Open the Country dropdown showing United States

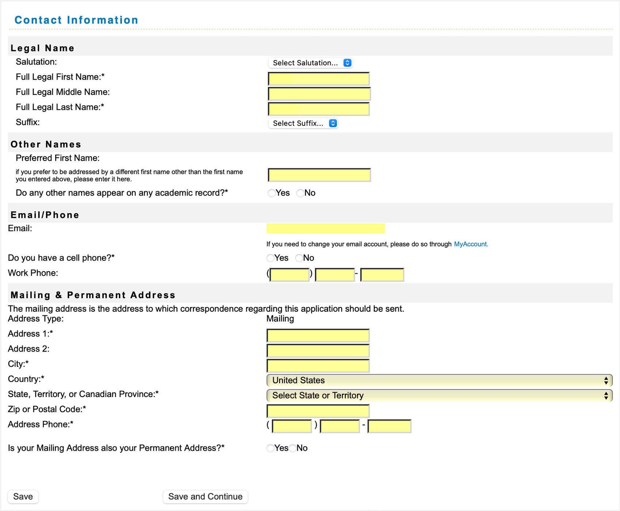pyautogui.click(x=438, y=380)
